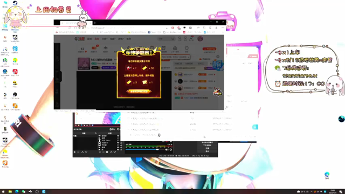
Task: Open the first nav item beside the site logo
Action: (x=89, y=39)
